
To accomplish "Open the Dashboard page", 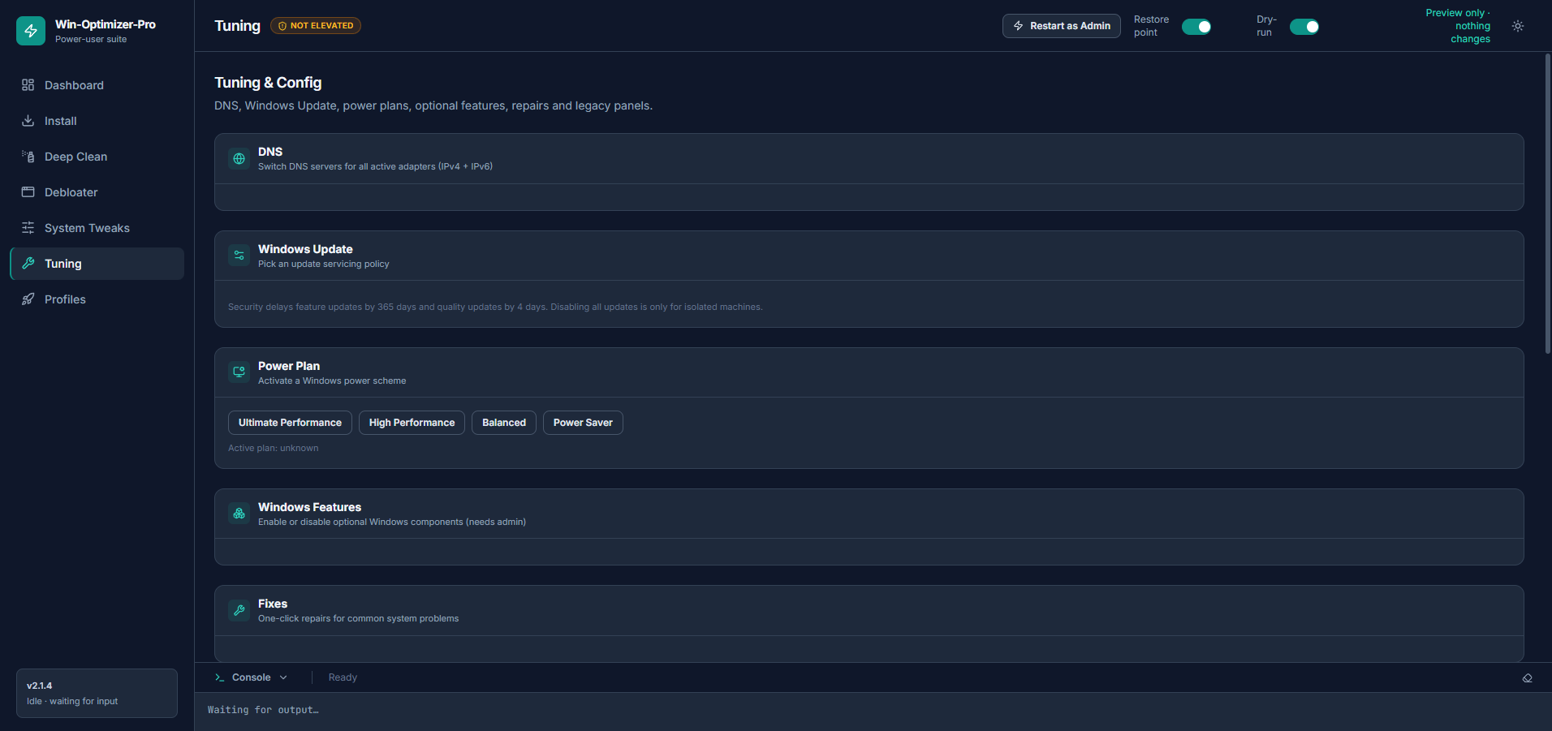I will [x=97, y=85].
